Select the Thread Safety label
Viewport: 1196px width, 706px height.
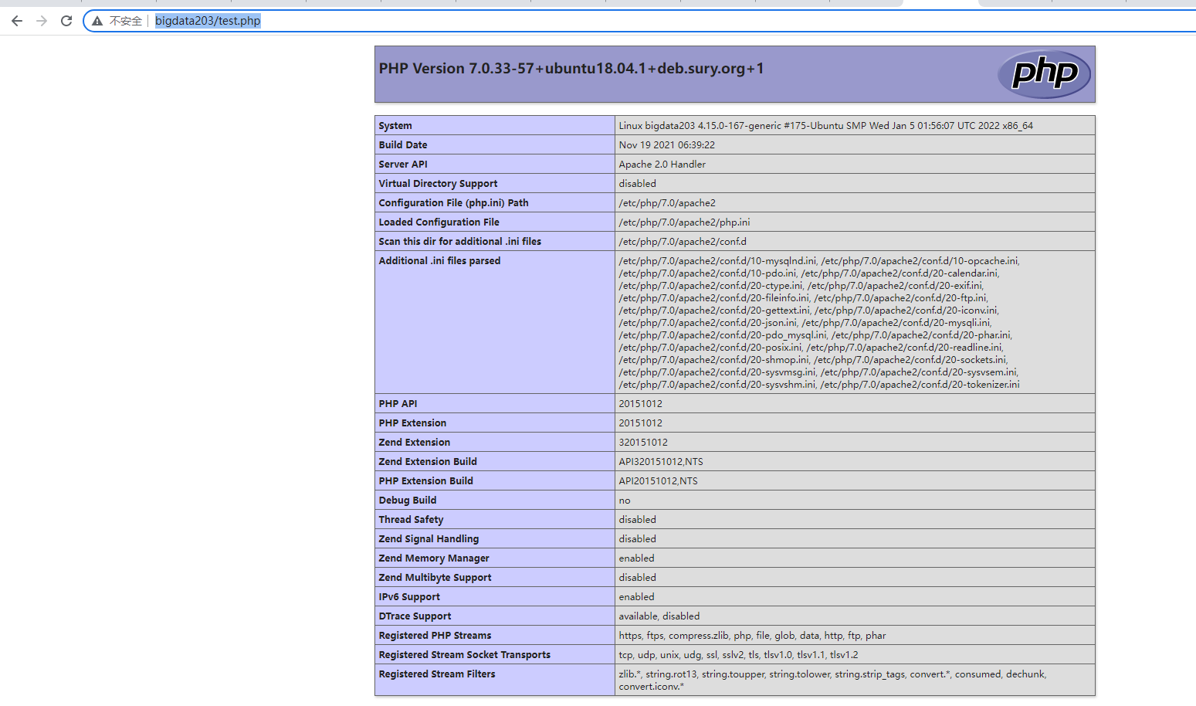click(x=411, y=519)
